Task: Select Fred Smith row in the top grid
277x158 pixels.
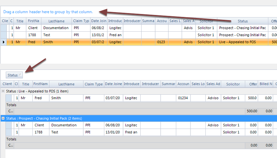Action: tap(139, 42)
